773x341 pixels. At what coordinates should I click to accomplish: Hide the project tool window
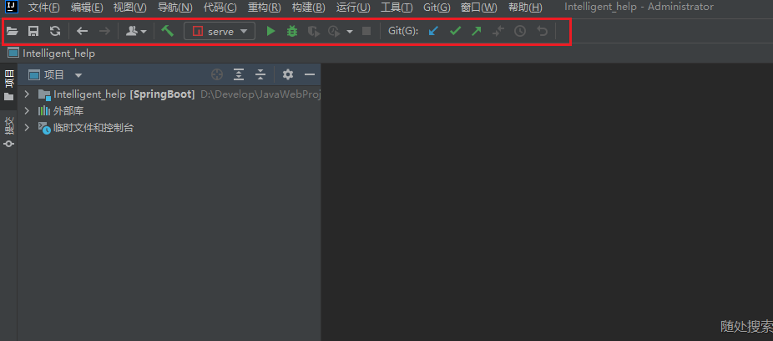coord(310,74)
